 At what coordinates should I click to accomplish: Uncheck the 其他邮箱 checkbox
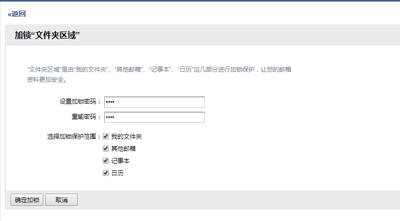coord(106,149)
